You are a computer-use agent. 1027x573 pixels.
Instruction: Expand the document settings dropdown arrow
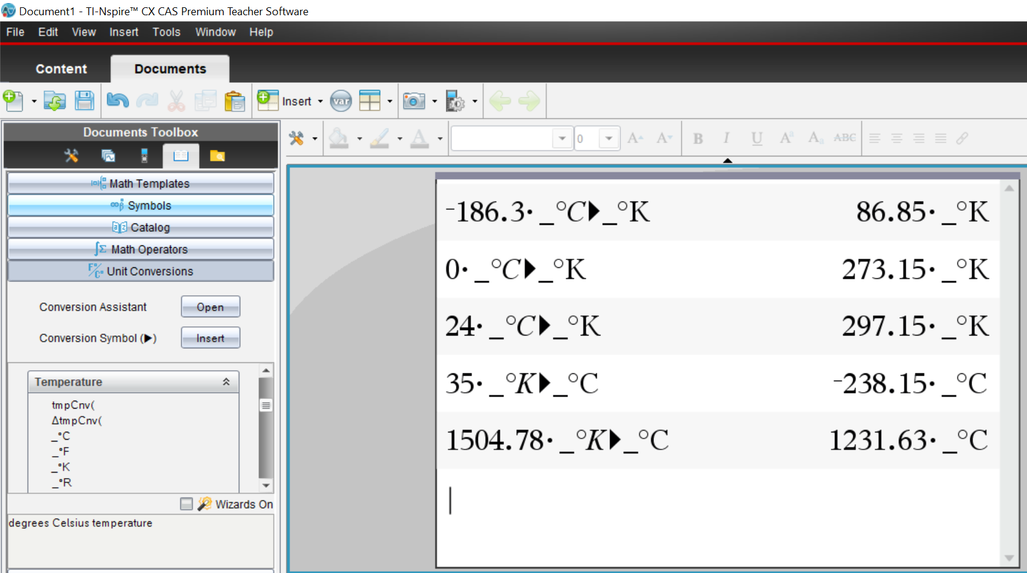pos(475,101)
